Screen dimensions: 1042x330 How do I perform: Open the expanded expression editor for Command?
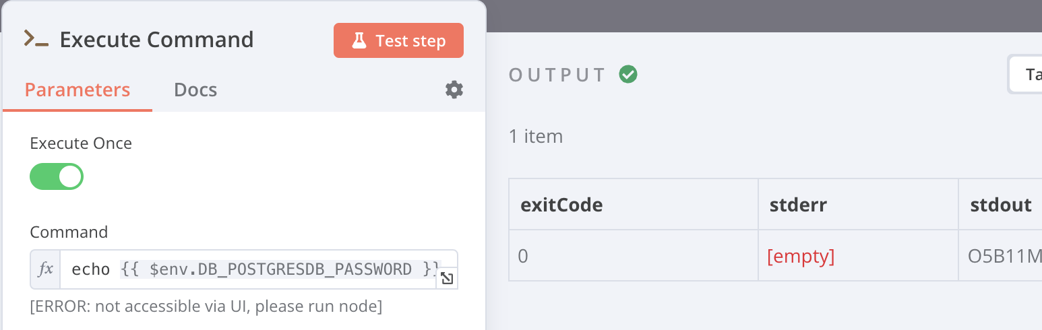[x=446, y=279]
